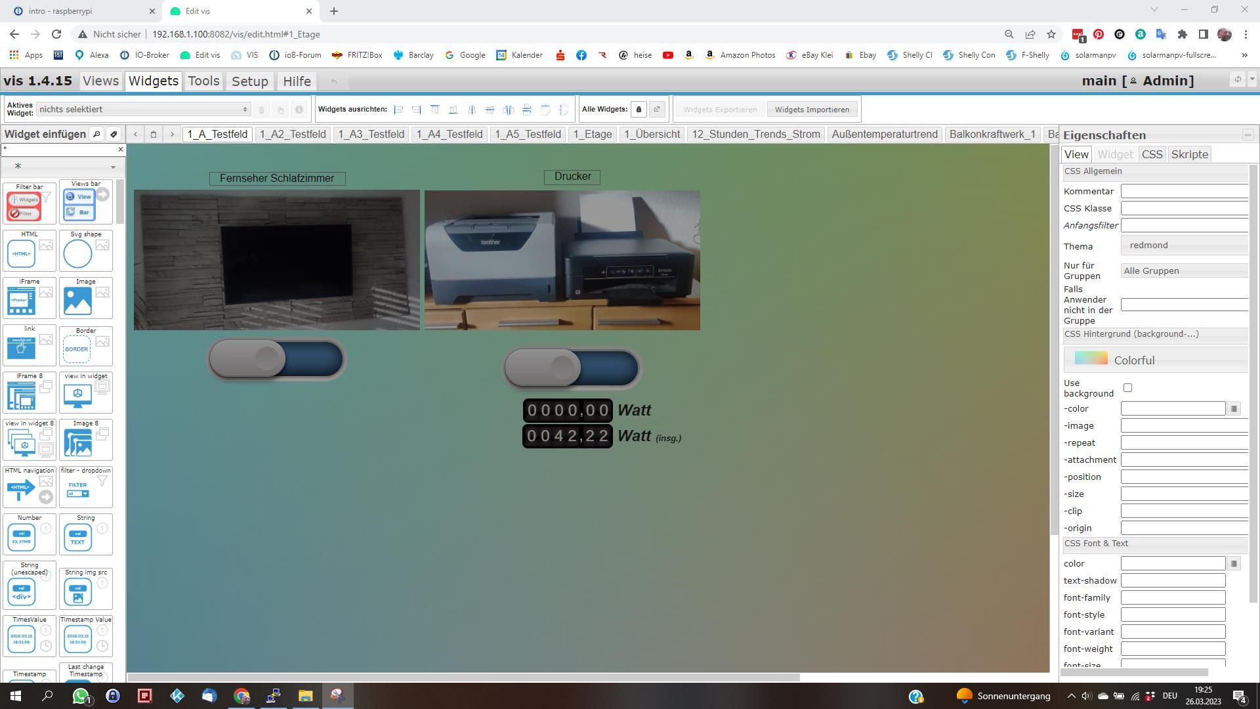Click the align widgets top icon
This screenshot has height=709, width=1260.
[x=434, y=110]
